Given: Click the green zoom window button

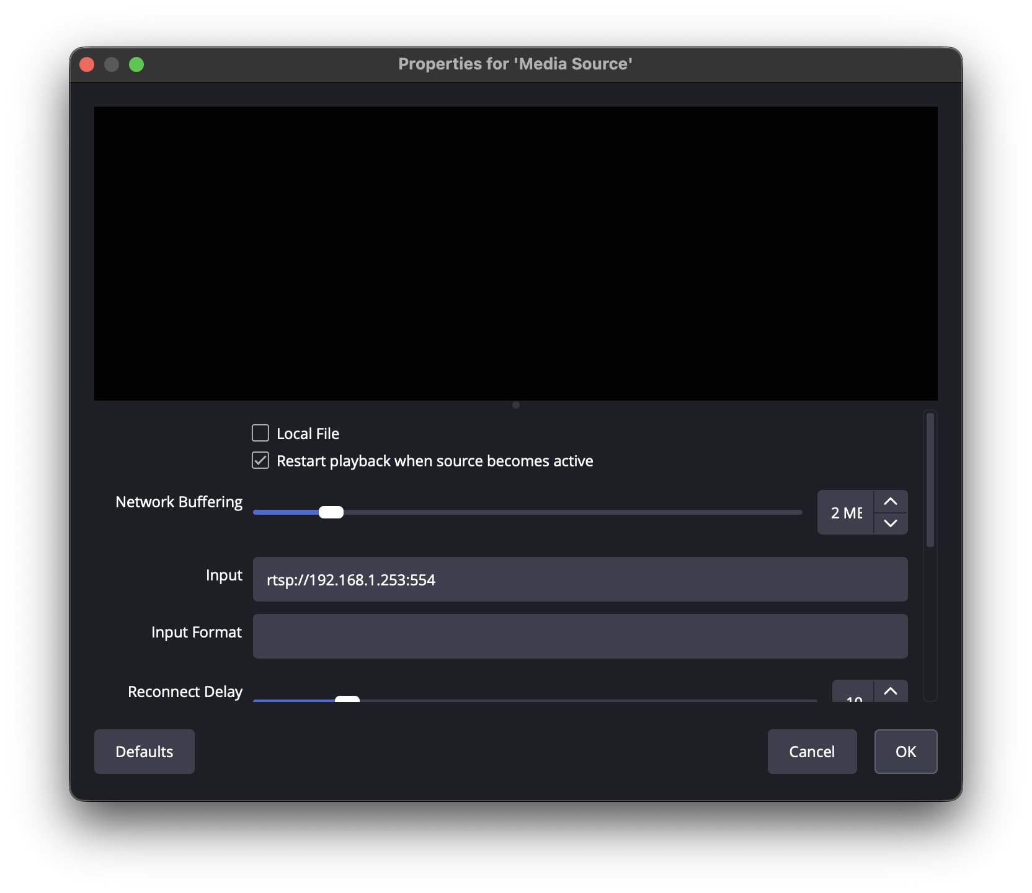Looking at the screenshot, I should coord(136,64).
